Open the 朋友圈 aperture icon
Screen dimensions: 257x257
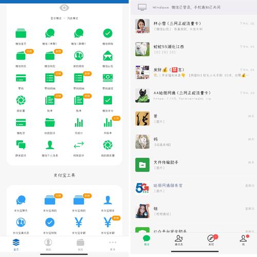(21, 100)
